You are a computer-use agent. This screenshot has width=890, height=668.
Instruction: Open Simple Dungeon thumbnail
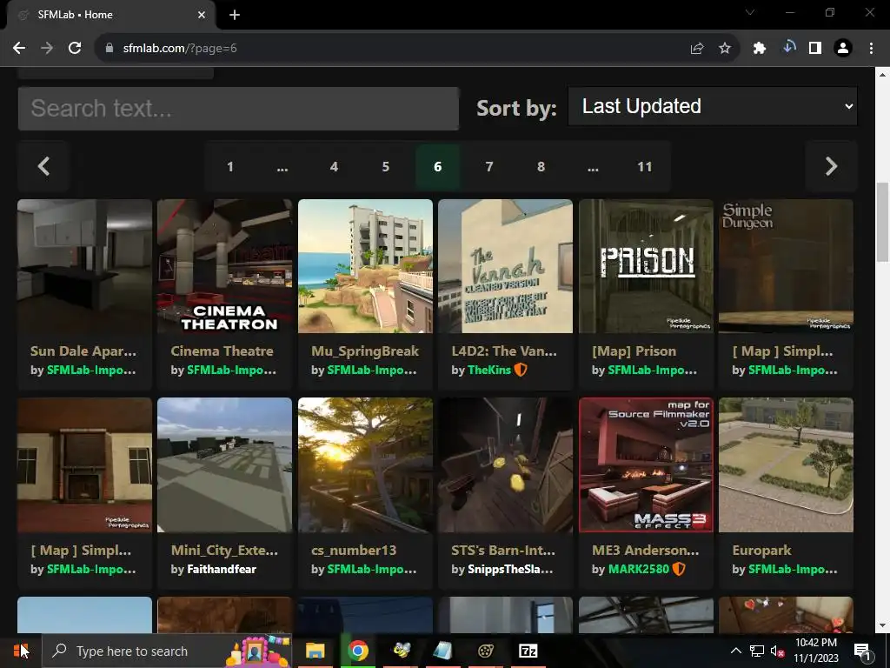coord(786,266)
